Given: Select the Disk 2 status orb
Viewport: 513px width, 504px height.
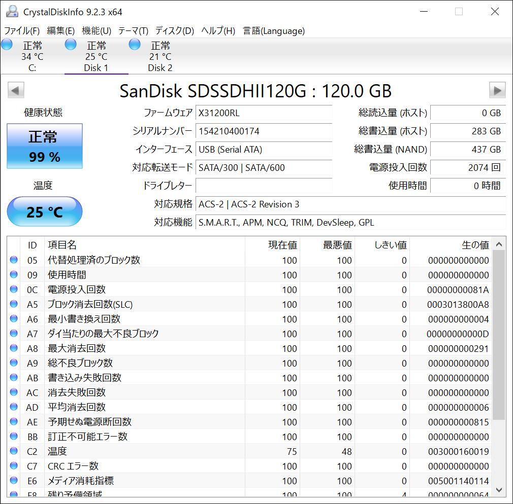Looking at the screenshot, I should point(135,45).
